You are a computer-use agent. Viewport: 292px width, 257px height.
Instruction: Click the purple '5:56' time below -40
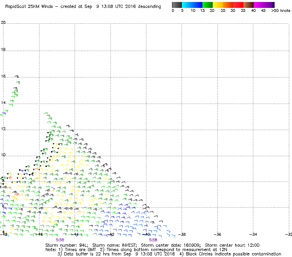(x=153, y=240)
